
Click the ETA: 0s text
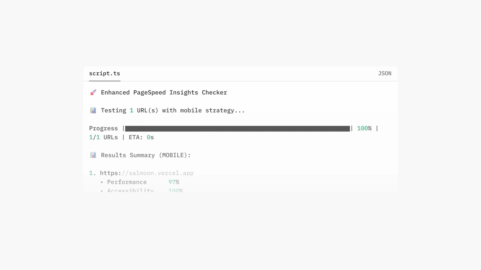point(141,137)
